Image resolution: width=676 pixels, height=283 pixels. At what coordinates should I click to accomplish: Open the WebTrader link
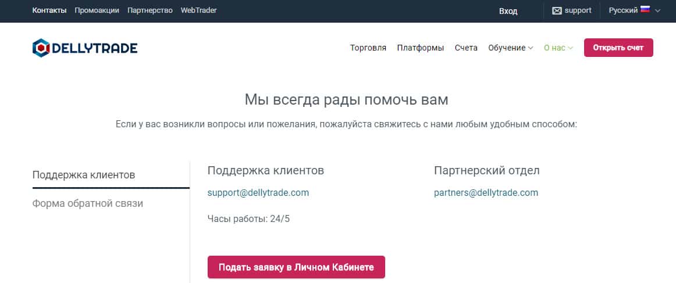198,10
